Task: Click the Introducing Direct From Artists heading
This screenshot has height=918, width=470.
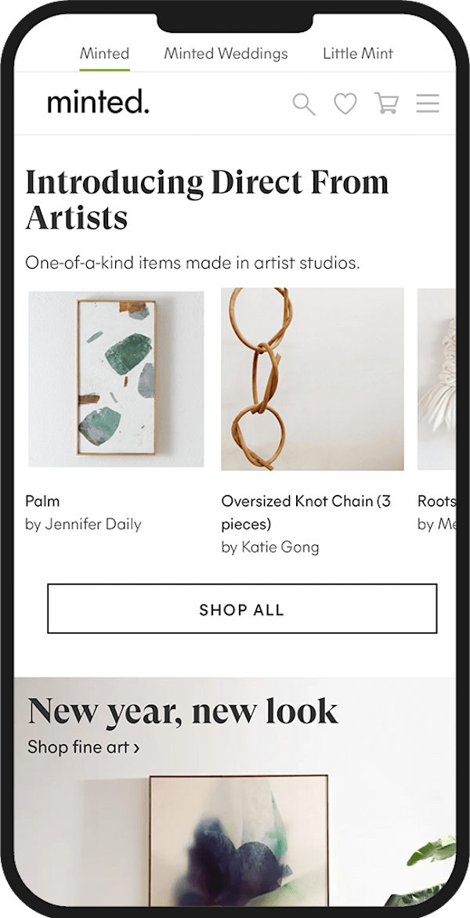Action: pos(207,199)
